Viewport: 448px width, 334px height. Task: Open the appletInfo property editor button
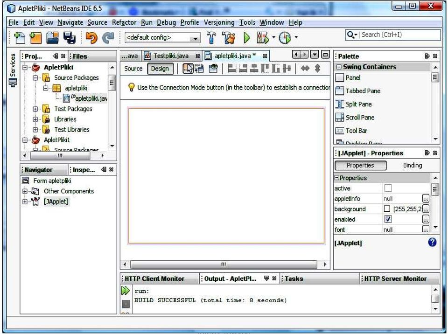click(x=426, y=198)
